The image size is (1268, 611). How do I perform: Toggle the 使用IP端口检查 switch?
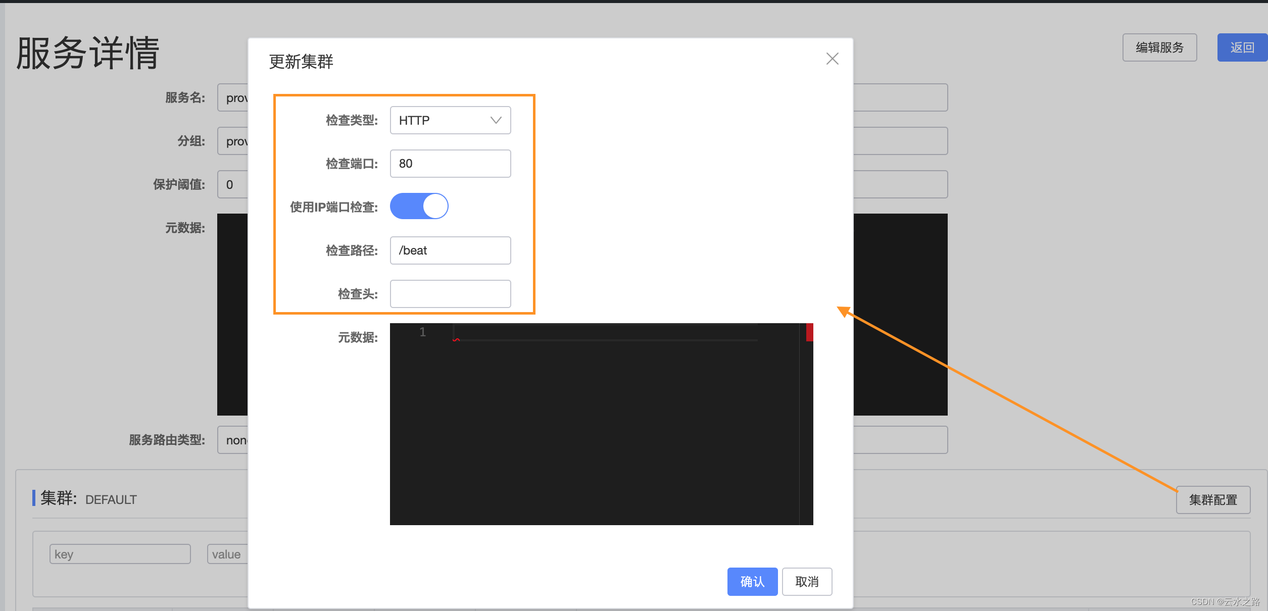419,206
